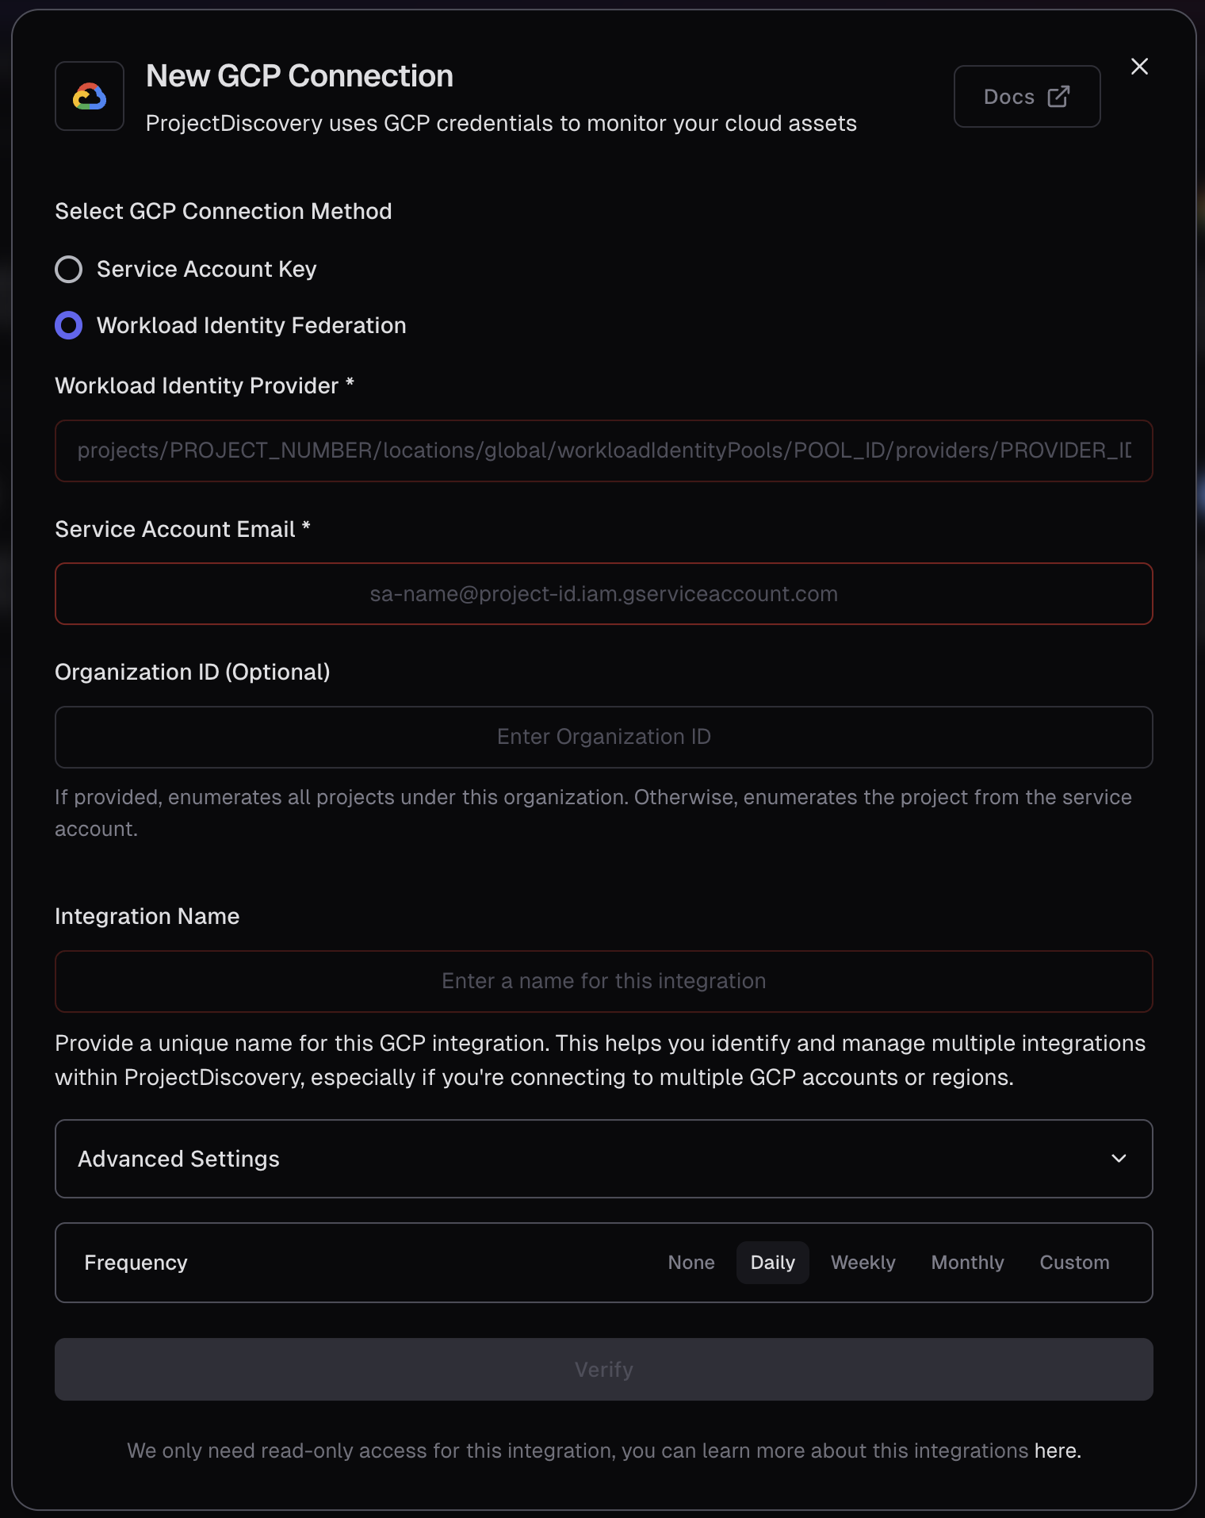1205x1518 pixels.
Task: Click the Frequency settings row
Action: [317, 1262]
